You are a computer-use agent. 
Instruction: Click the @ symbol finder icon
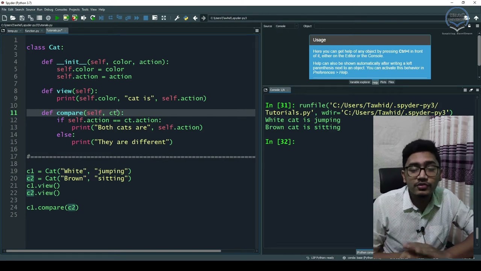coord(48,18)
